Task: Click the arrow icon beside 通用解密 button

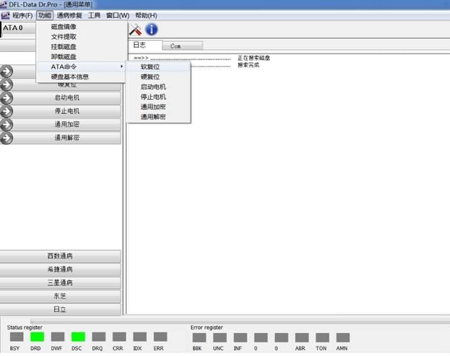Action: tap(7, 138)
